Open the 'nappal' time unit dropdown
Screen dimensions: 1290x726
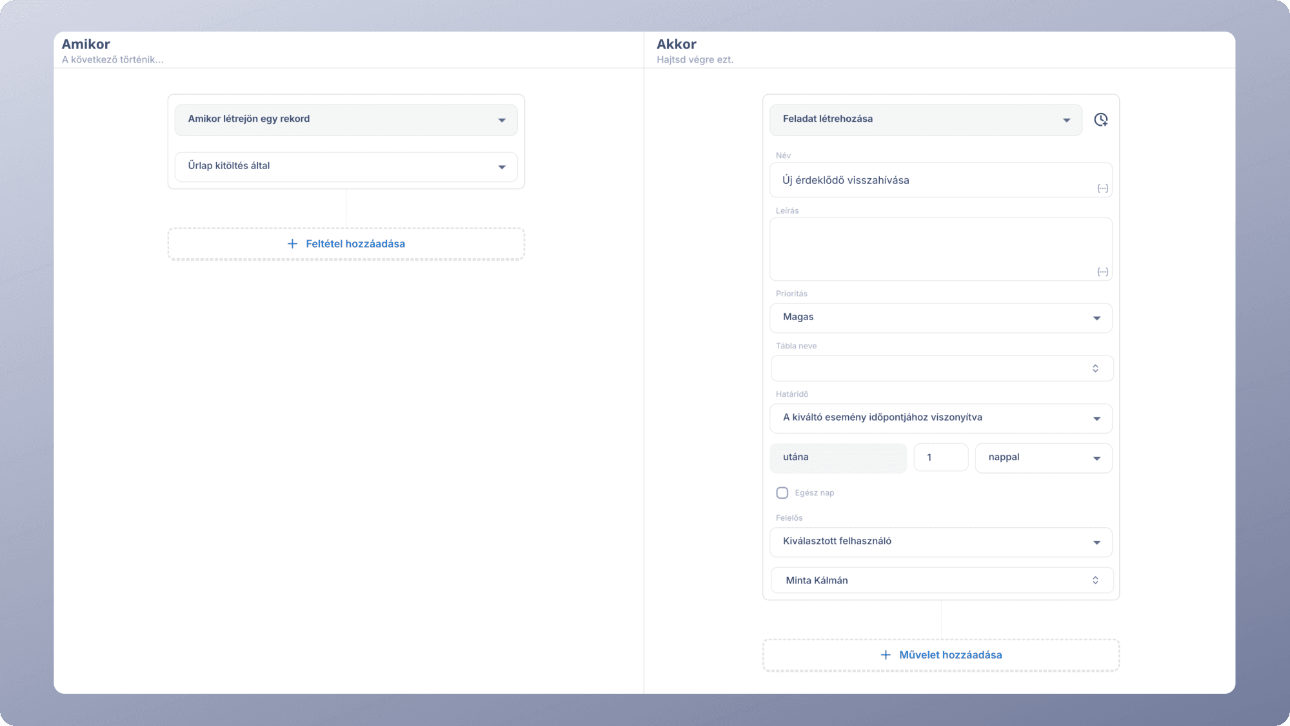pyautogui.click(x=1044, y=458)
